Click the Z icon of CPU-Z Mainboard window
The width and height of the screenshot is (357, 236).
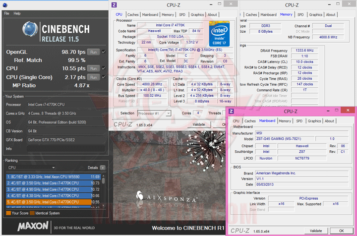pyautogui.click(x=231, y=111)
